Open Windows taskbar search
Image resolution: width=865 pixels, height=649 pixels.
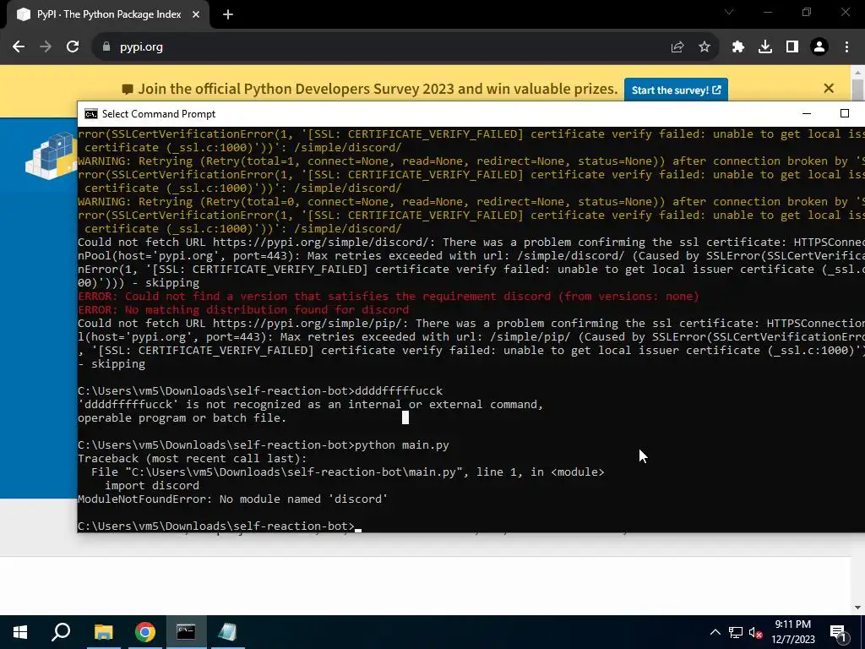pyautogui.click(x=61, y=632)
